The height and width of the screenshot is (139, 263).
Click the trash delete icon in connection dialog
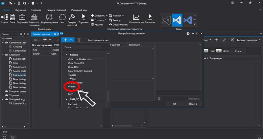click(79, 40)
